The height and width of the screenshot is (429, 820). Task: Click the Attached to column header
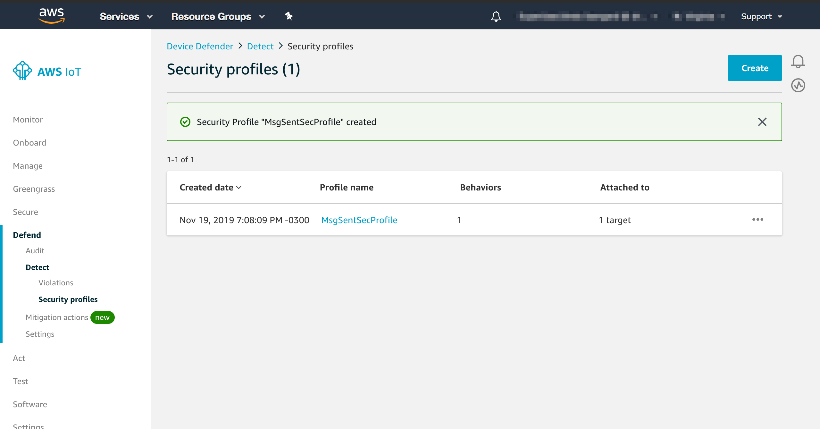[624, 187]
